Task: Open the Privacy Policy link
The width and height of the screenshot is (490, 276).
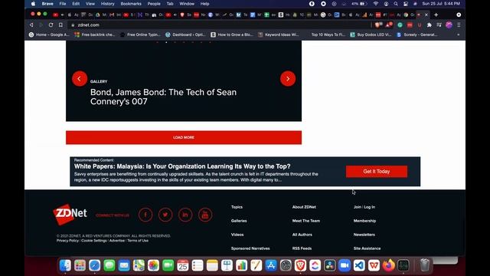Action: (x=68, y=241)
